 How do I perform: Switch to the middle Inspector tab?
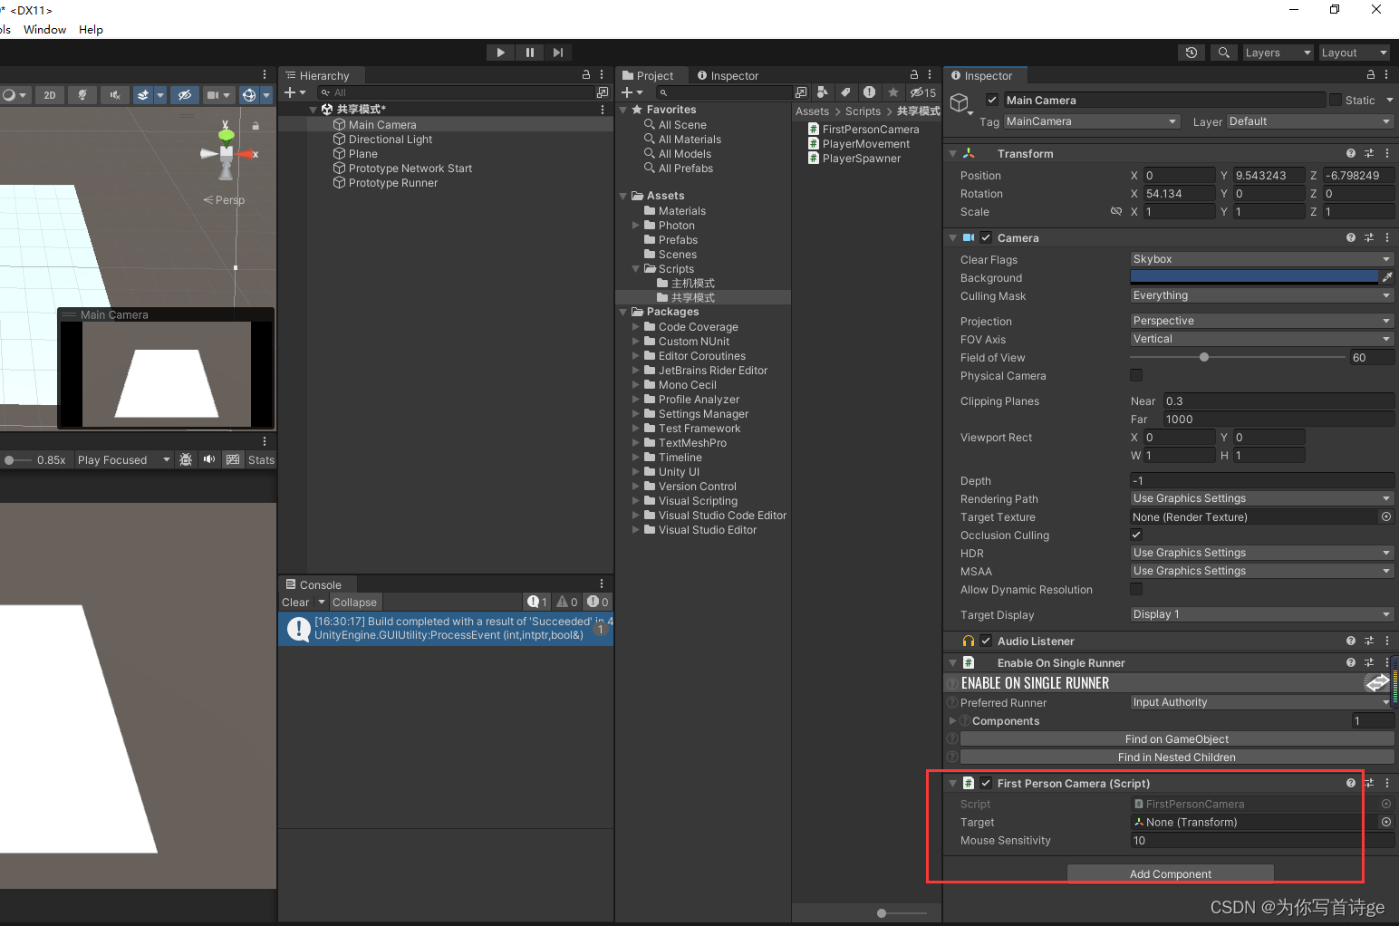point(728,75)
